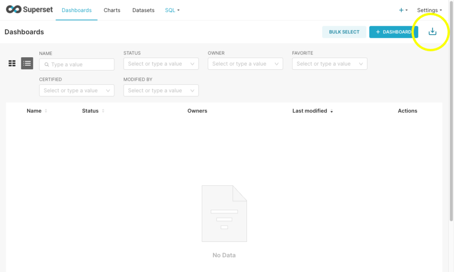The image size is (454, 272).
Task: Open the Modified by filter dropdown
Action: 192,91
